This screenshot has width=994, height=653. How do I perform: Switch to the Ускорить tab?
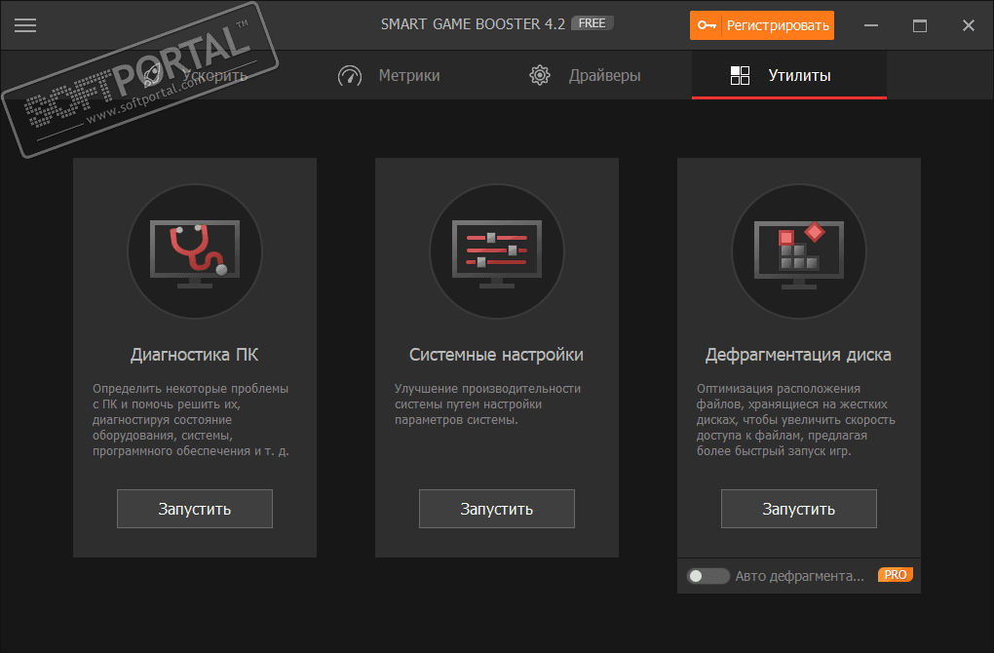[x=197, y=75]
